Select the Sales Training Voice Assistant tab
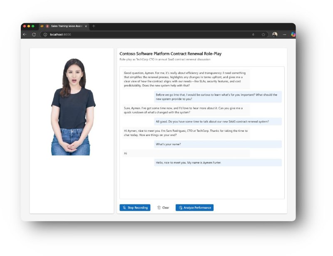Viewport: 333px width, 256px height. pyautogui.click(x=64, y=26)
